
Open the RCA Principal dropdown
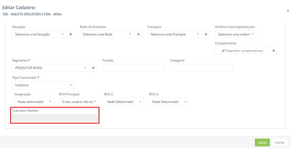click(79, 102)
